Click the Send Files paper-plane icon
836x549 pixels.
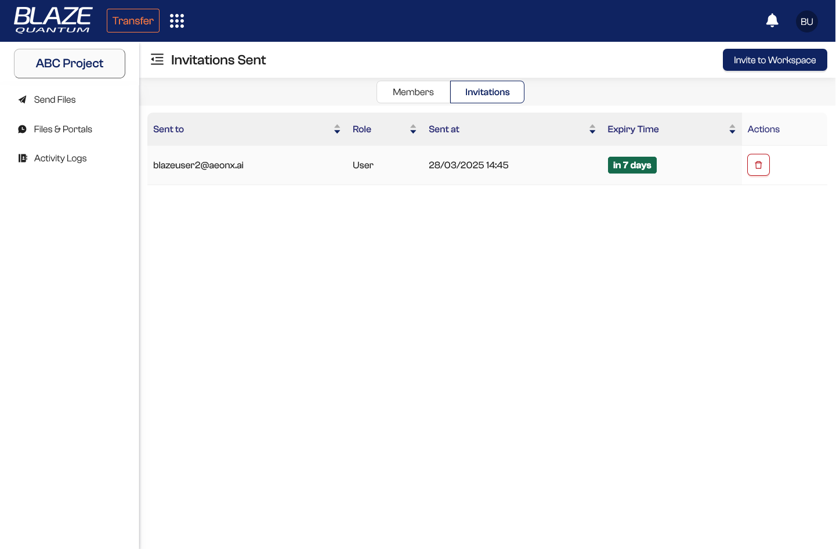[x=22, y=100]
